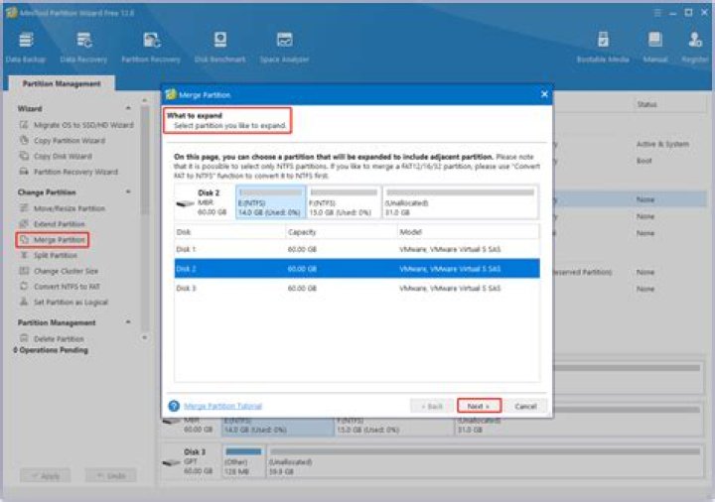Switch to the Partition Management tab
Image resolution: width=715 pixels, height=502 pixels.
[x=62, y=83]
